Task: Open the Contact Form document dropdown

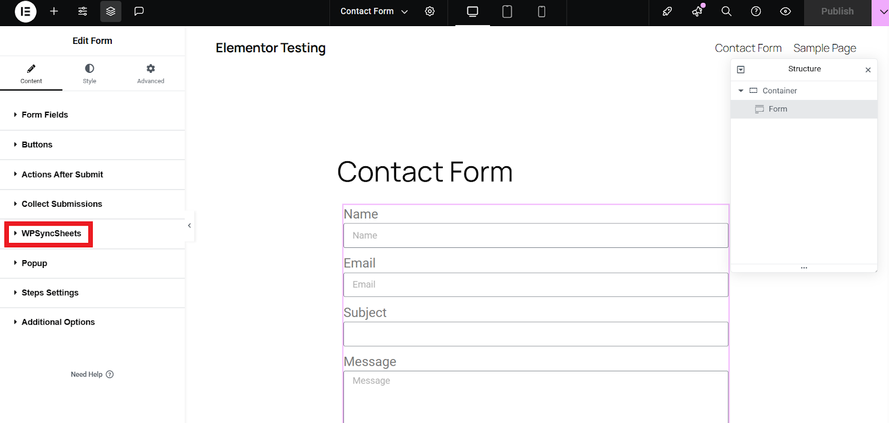Action: coord(374,11)
